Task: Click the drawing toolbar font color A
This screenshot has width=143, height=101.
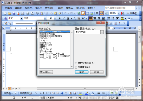Action: point(93,93)
